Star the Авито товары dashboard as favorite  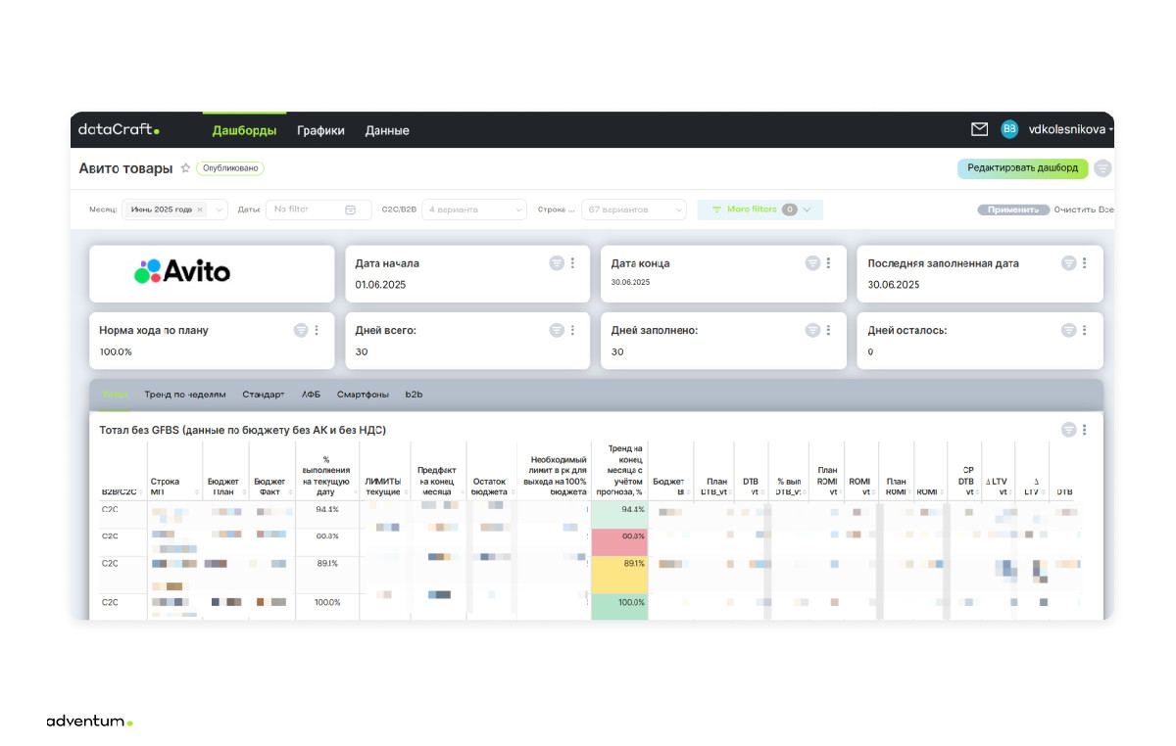coord(185,168)
